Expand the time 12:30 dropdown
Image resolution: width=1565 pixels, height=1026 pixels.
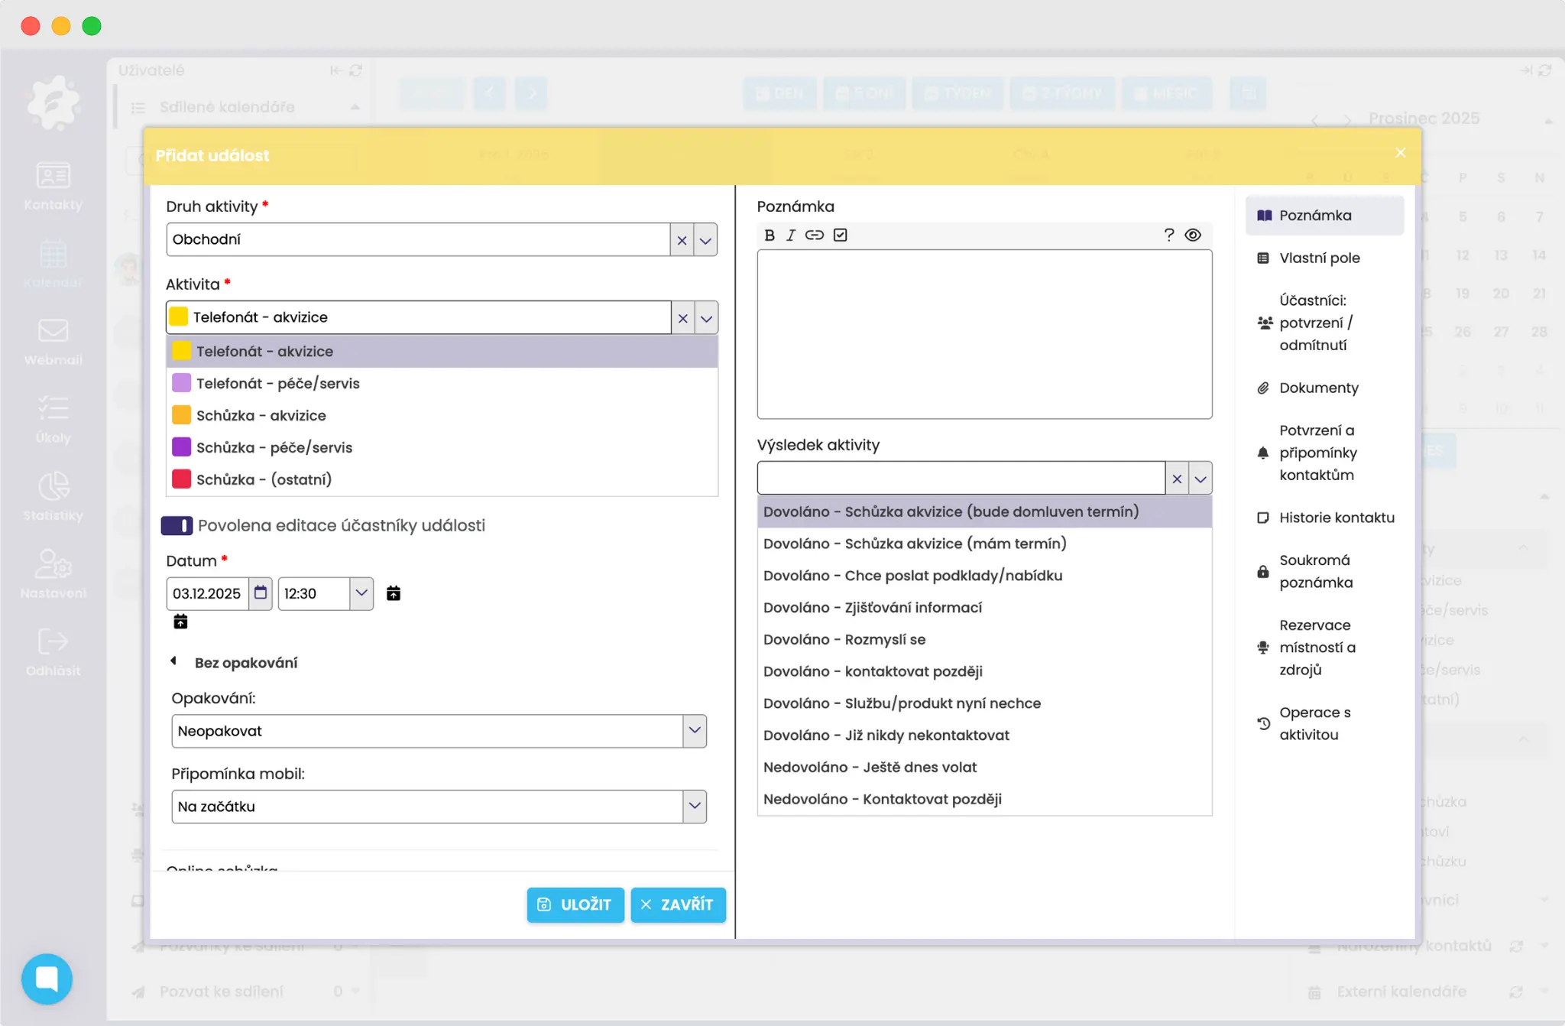361,593
